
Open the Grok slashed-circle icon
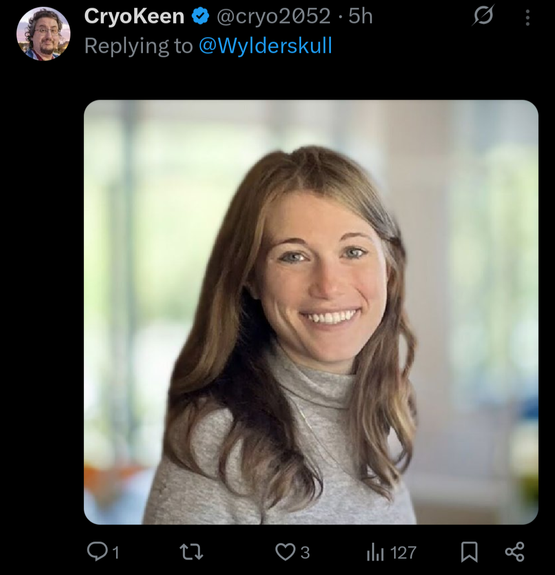coord(483,16)
